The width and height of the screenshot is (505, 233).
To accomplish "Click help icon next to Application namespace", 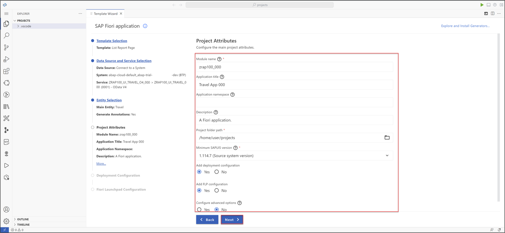I will click(233, 95).
